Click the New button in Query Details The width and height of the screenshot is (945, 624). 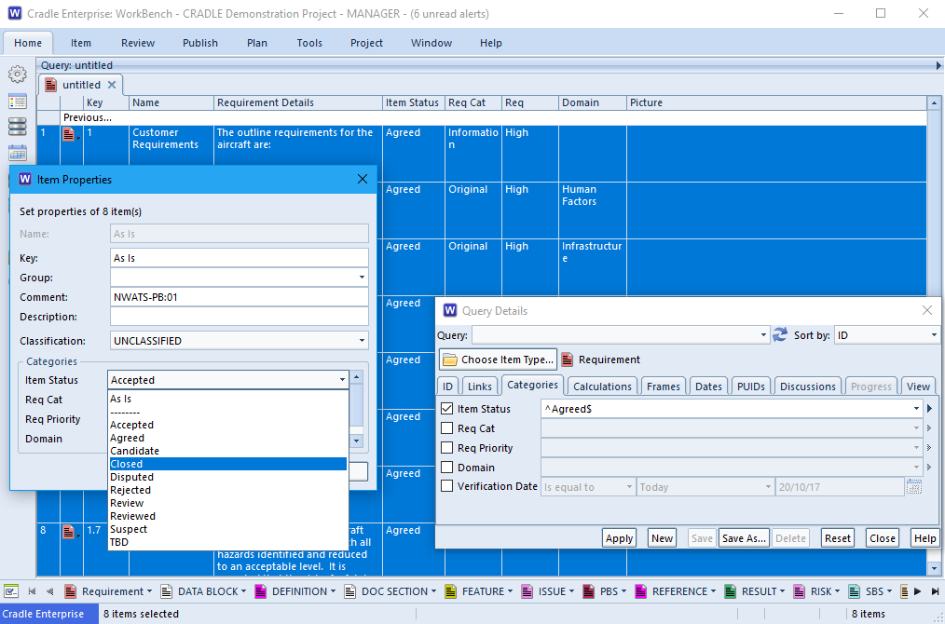click(x=662, y=538)
